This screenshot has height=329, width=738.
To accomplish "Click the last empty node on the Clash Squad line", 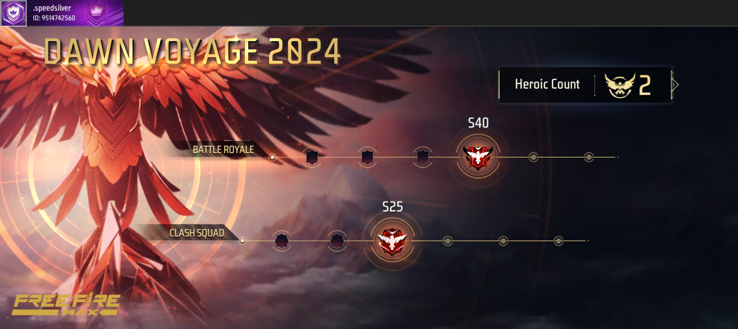I will tap(559, 241).
